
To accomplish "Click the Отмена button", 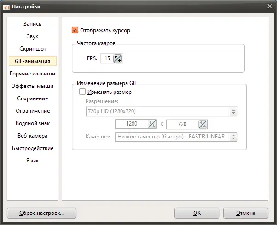I will (x=245, y=213).
